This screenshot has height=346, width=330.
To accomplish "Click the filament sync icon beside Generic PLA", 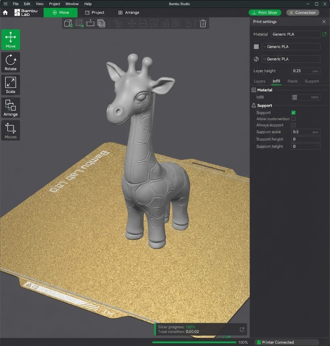I will point(256,59).
